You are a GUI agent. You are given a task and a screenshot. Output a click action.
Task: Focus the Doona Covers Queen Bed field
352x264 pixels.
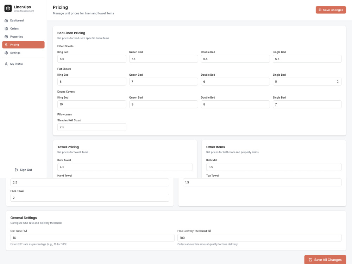coord(163,104)
